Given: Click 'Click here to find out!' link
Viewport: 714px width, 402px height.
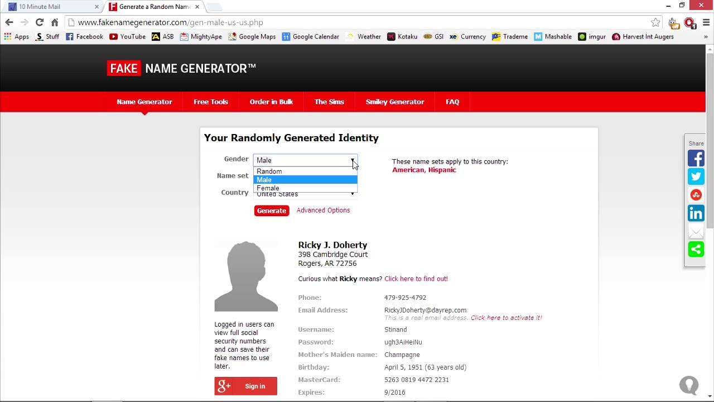Looking at the screenshot, I should [416, 279].
